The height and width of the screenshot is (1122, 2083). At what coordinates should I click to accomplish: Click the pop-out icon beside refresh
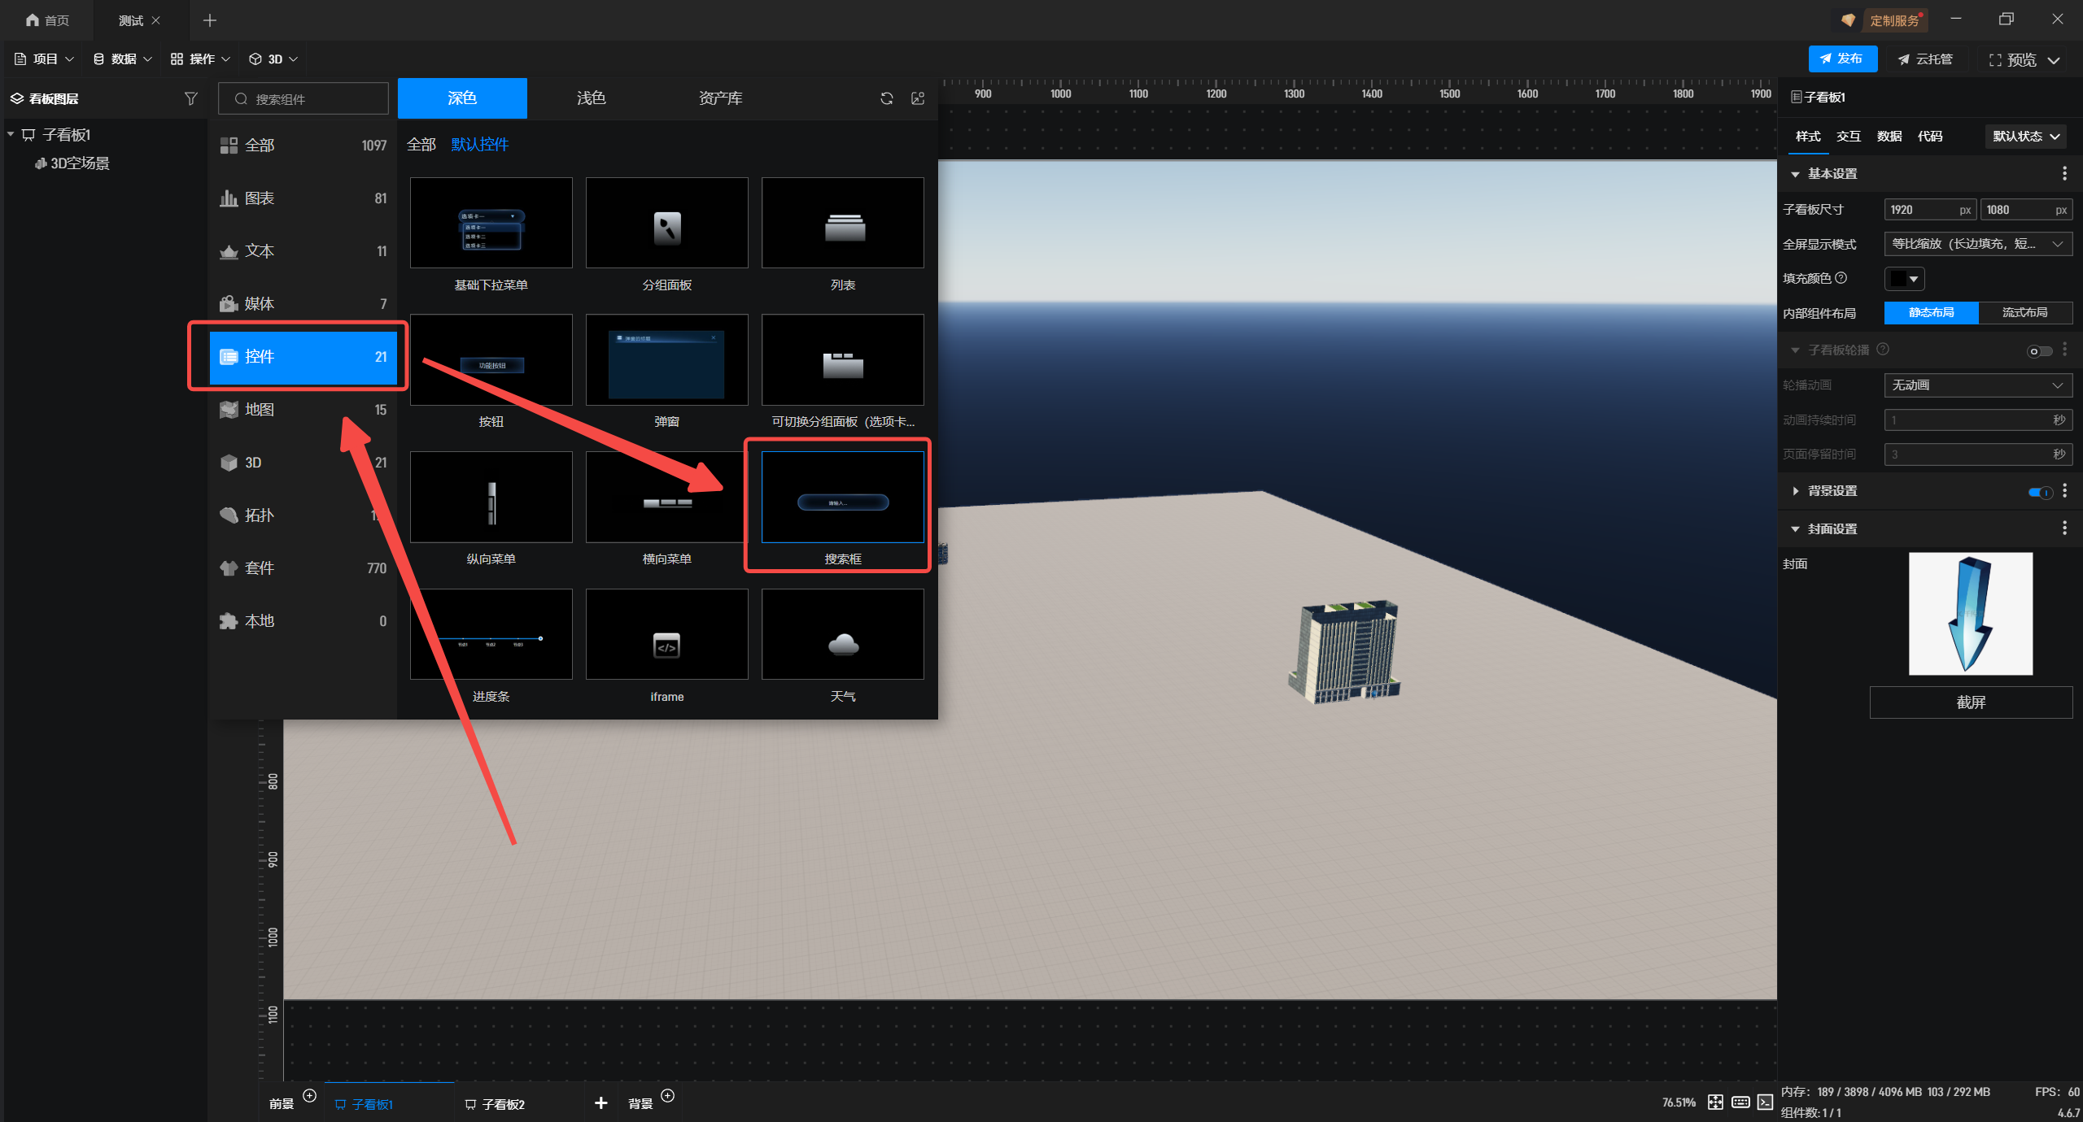tap(918, 98)
